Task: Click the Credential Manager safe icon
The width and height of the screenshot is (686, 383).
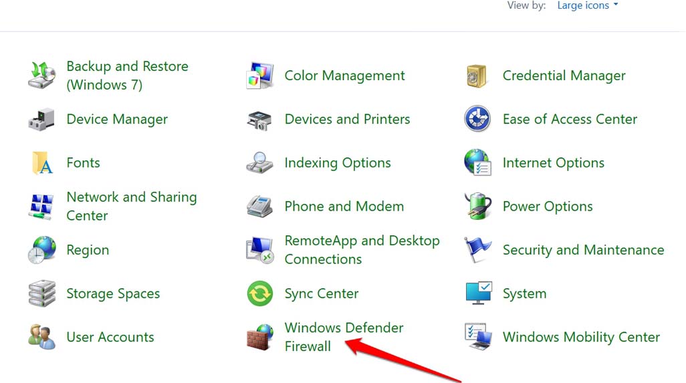Action: click(477, 76)
